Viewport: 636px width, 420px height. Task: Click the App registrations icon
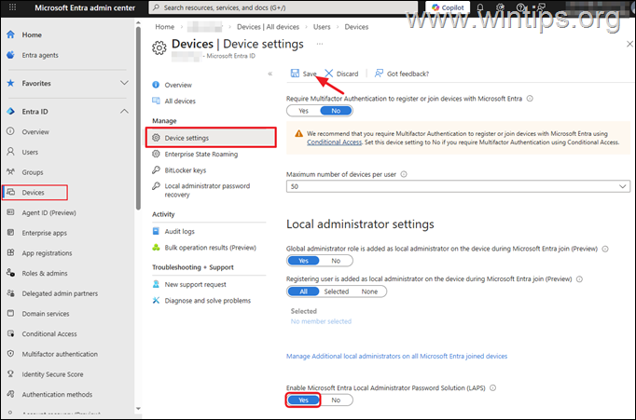pyautogui.click(x=11, y=252)
